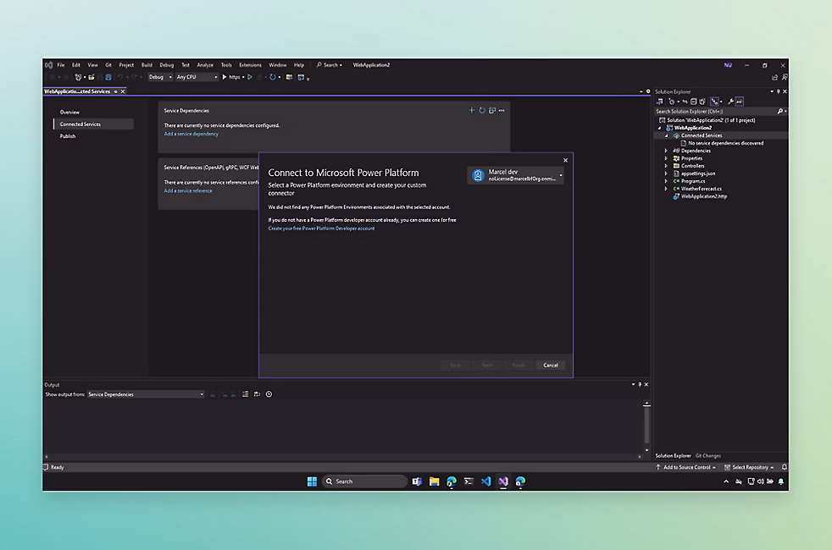Click Create your free Power Platform Developer account link

pyautogui.click(x=321, y=228)
